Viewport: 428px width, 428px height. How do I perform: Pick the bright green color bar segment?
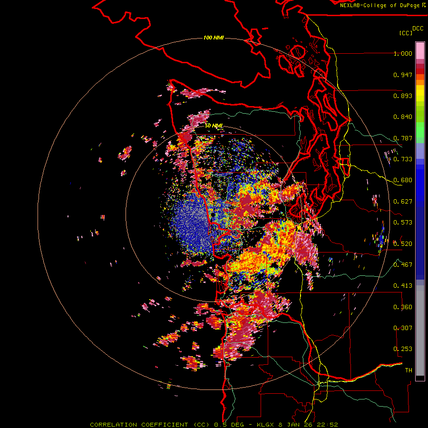pos(420,130)
